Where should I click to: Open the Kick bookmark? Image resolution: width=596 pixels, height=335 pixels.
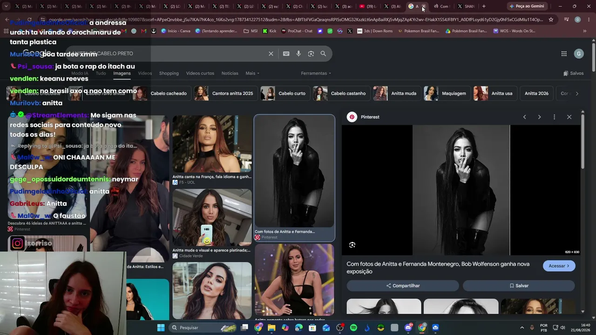click(269, 31)
